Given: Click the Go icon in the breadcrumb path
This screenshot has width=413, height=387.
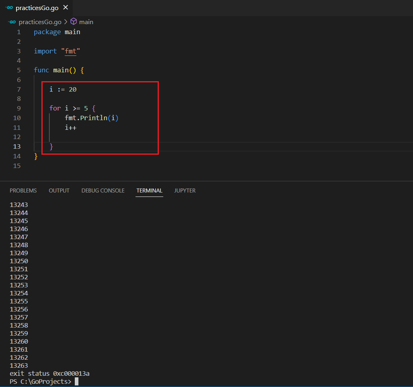Looking at the screenshot, I should tap(12, 22).
